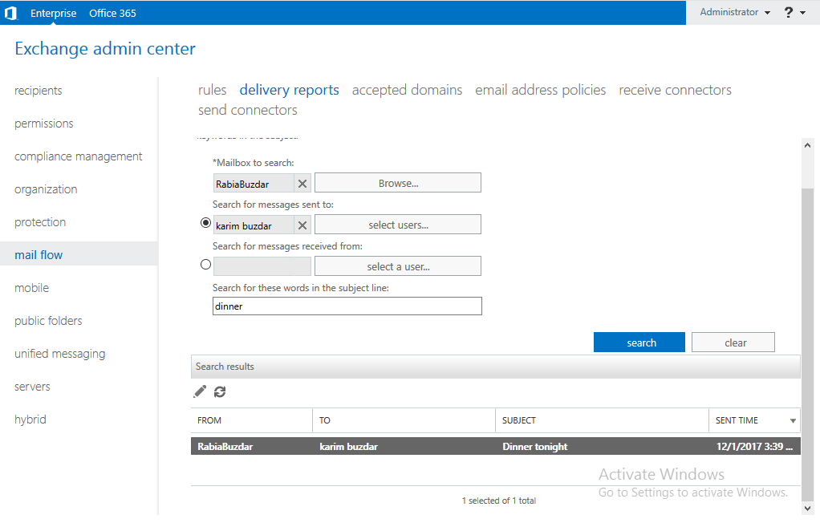Switch to the rules tab
Screen dimensions: 820x527
(213, 90)
